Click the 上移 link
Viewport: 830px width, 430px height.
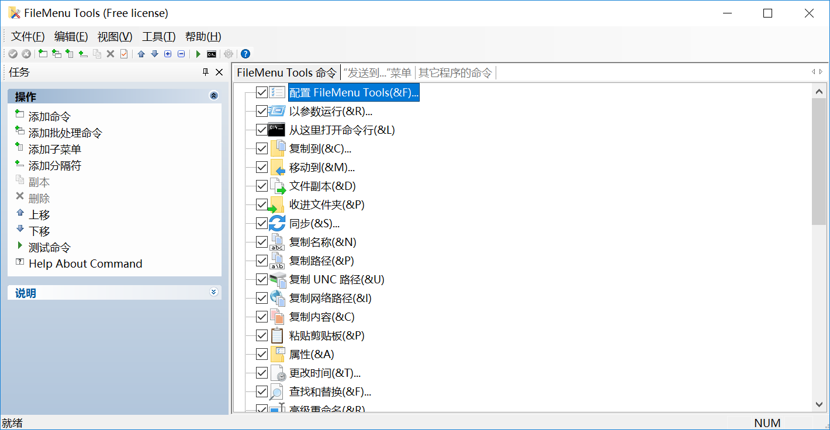tap(39, 215)
